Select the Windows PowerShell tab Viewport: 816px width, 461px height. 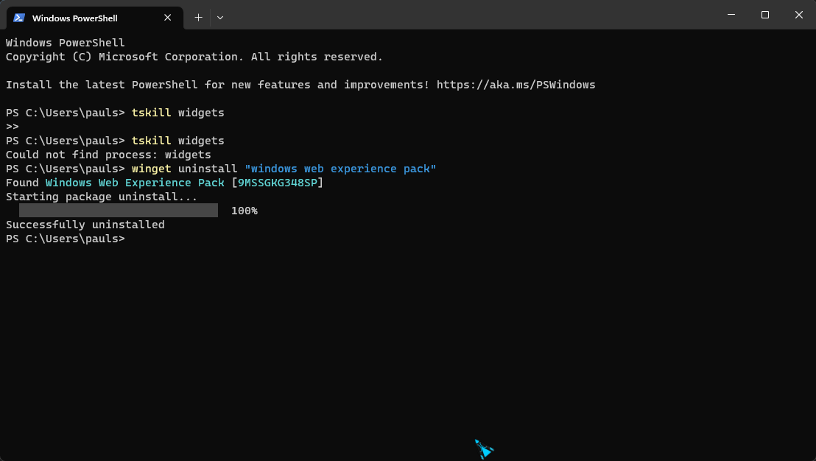click(95, 18)
